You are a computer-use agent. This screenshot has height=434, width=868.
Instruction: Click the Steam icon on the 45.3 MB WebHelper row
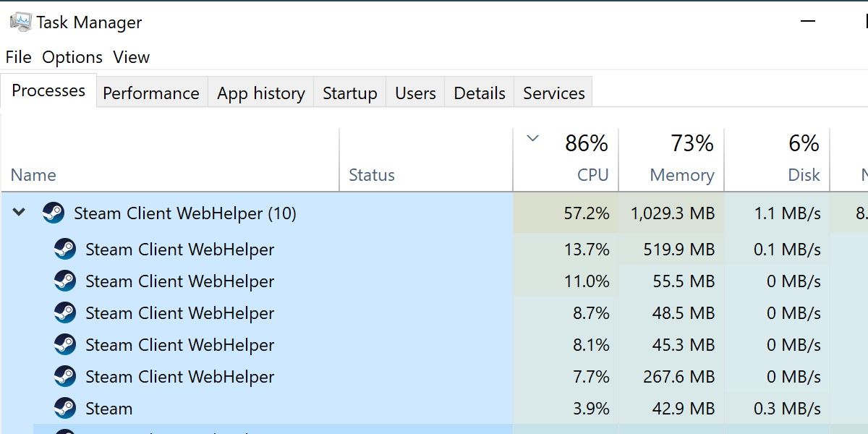[64, 345]
